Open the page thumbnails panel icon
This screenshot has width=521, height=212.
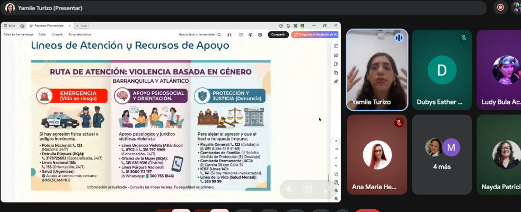click(x=336, y=73)
